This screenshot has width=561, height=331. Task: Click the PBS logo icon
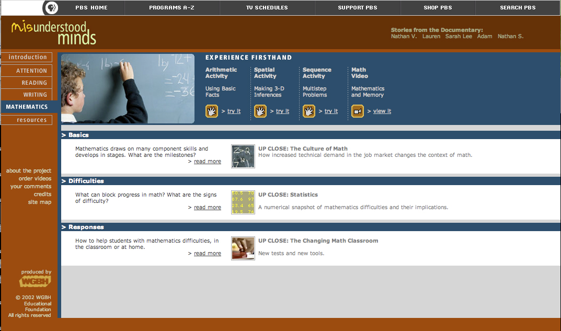pyautogui.click(x=51, y=8)
